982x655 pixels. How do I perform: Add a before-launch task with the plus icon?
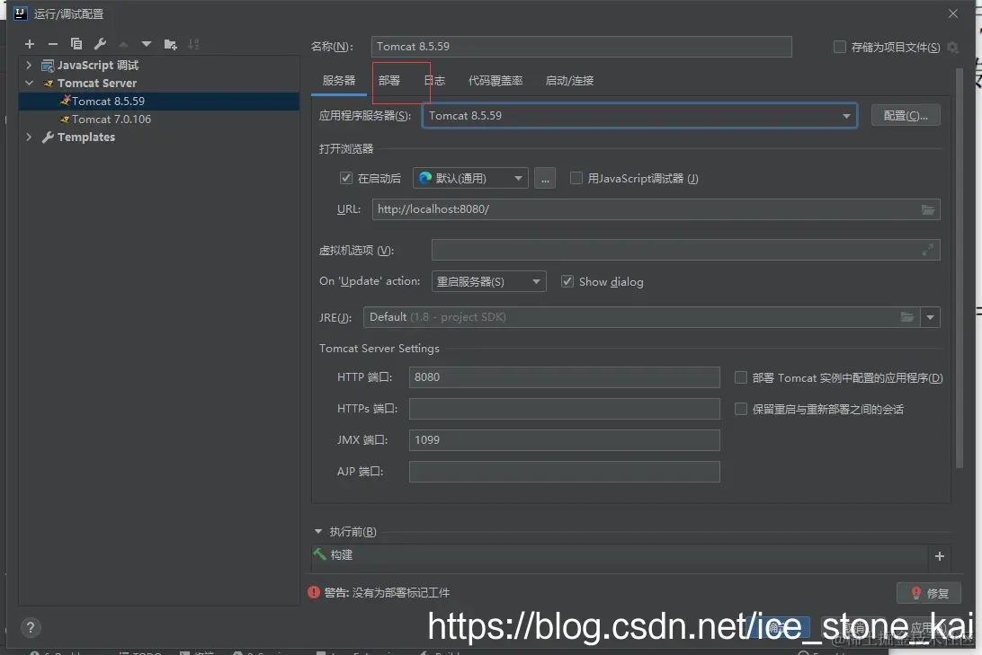coord(940,556)
